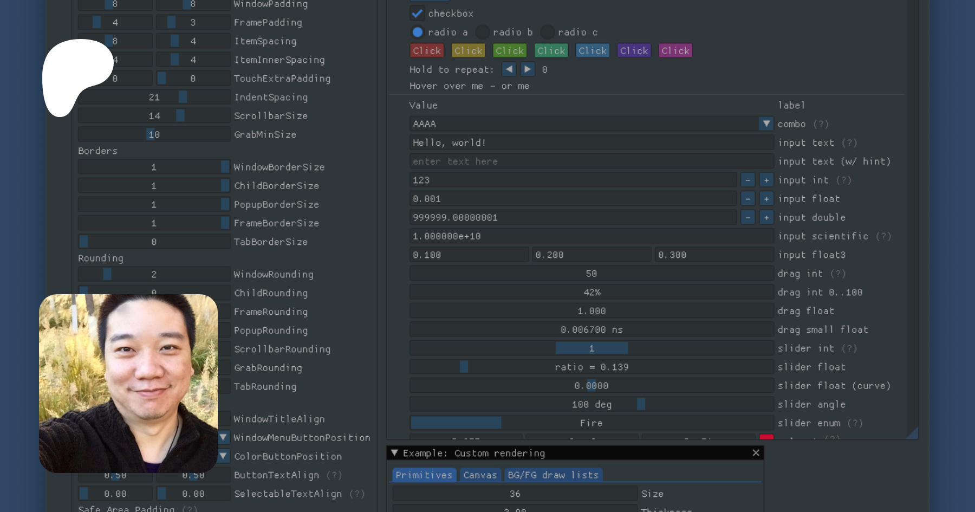Collapse the Example: Custom rendering window
Viewport: 975px width, 512px height.
coord(394,453)
